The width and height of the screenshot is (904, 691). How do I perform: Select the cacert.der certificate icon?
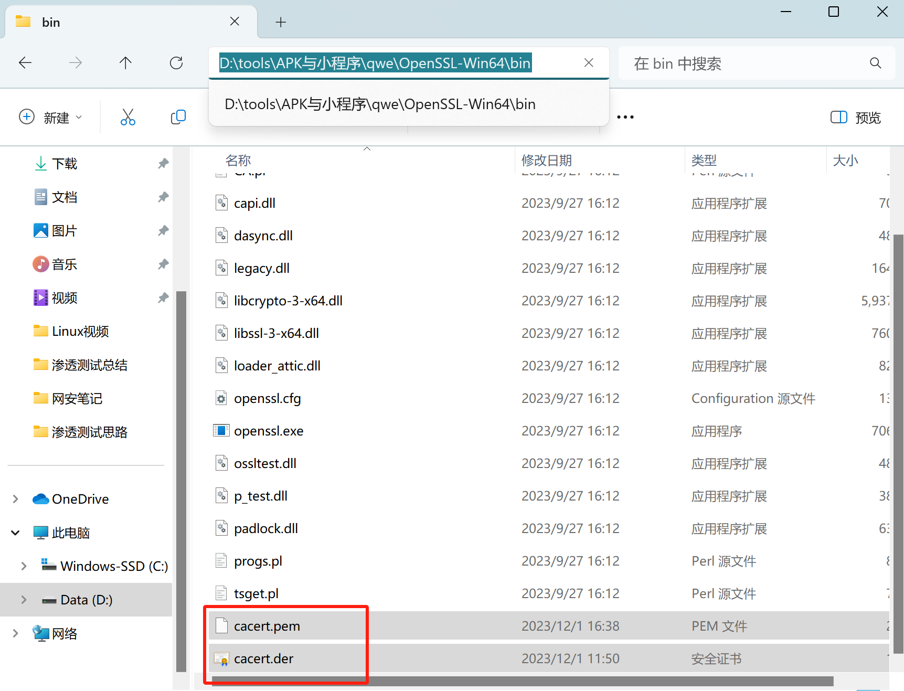click(221, 658)
